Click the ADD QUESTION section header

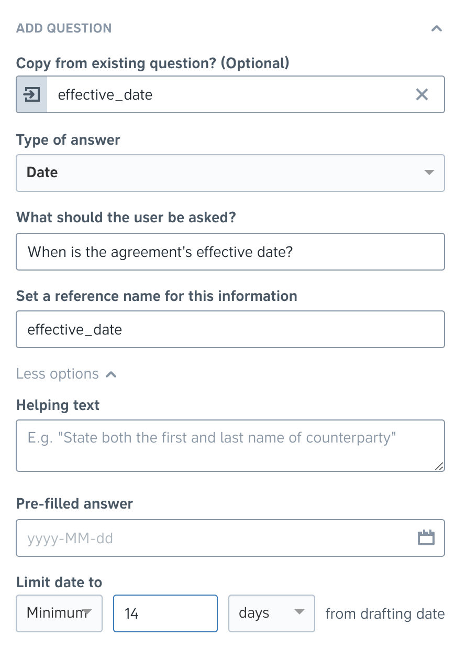64,28
